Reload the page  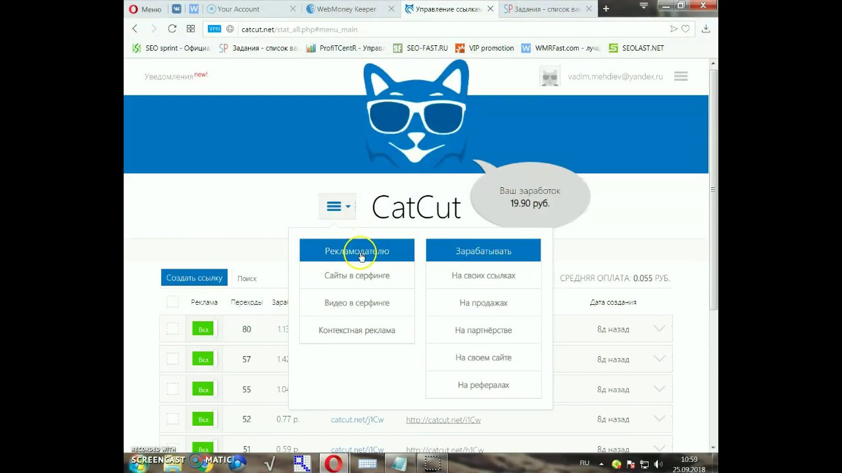pyautogui.click(x=172, y=29)
